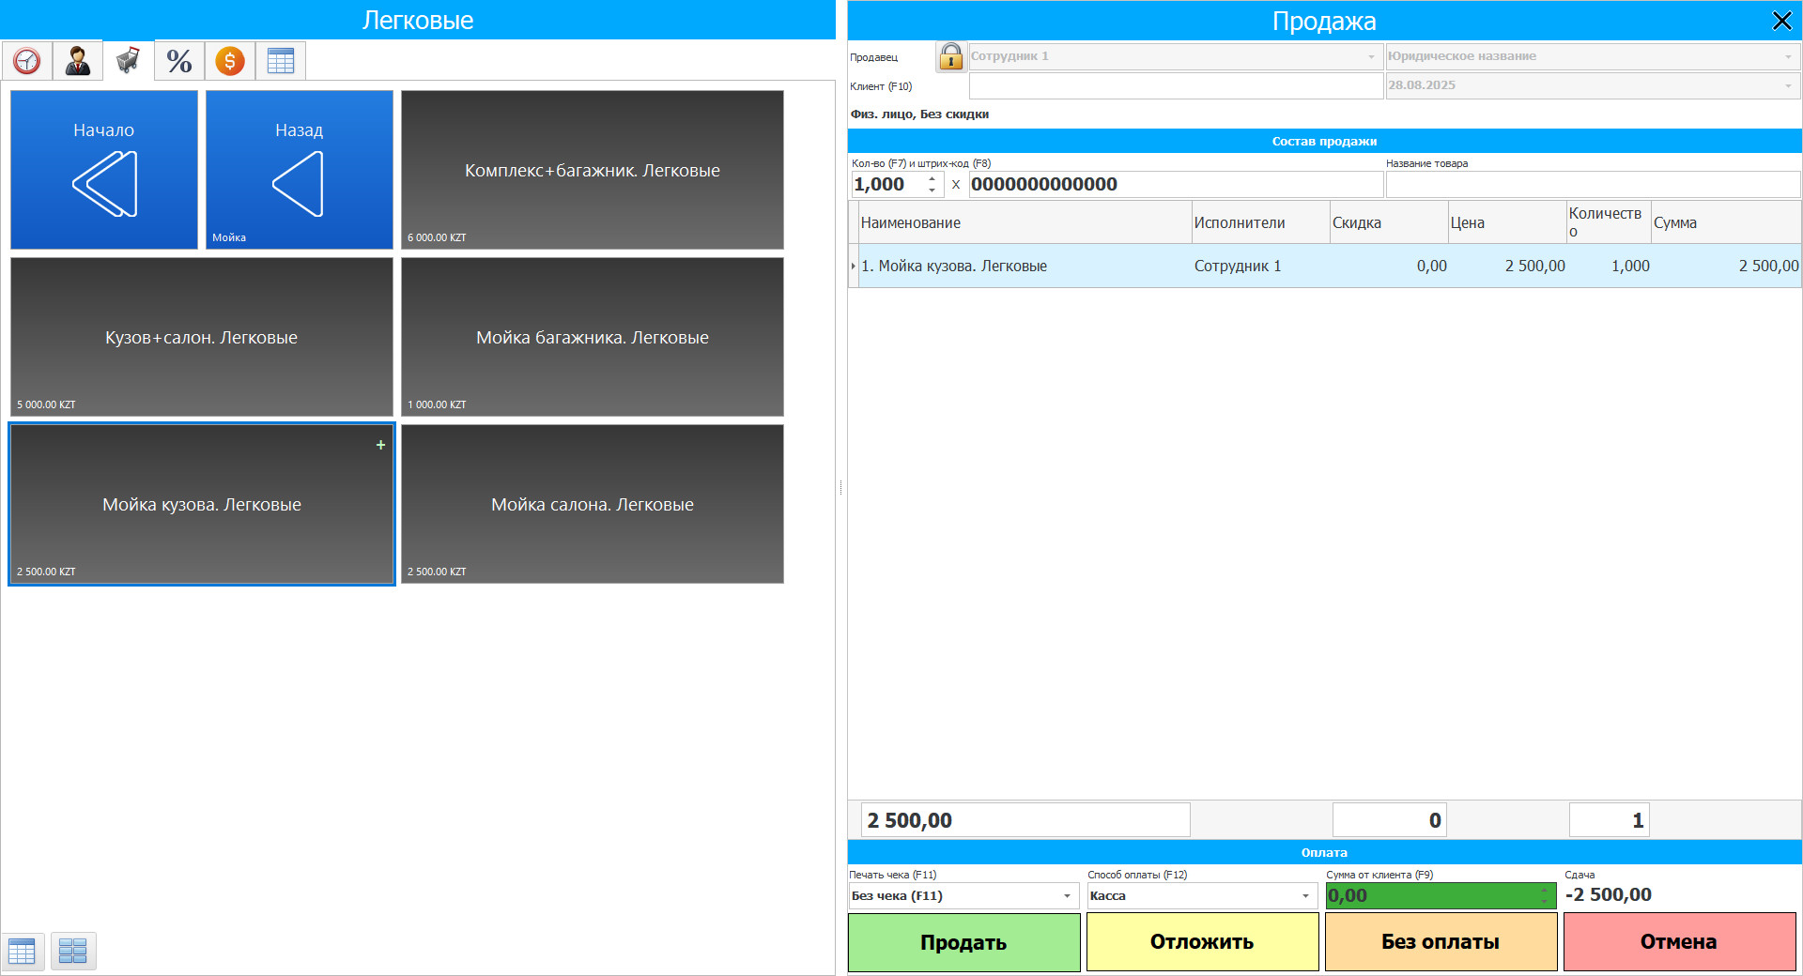Click the padlock icon next to seller
The height and width of the screenshot is (976, 1803).
[950, 56]
